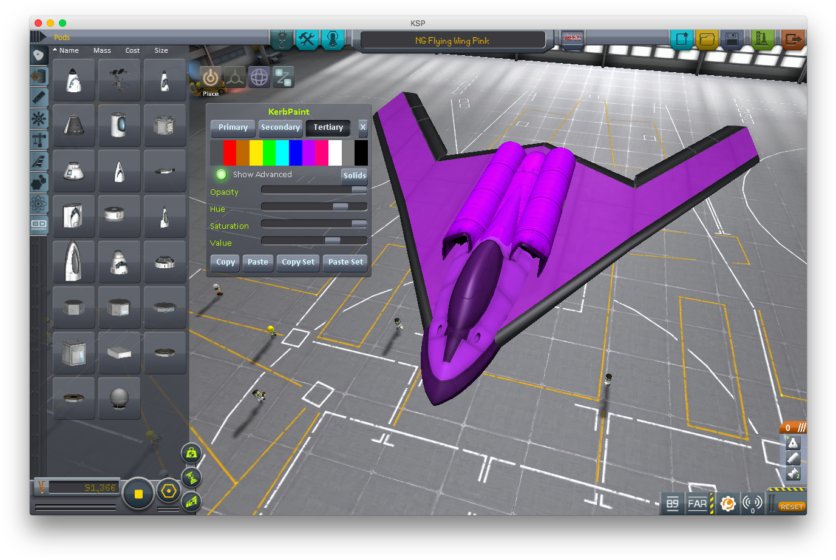Click the Solids button in KerbPaint
The height and width of the screenshot is (560, 836).
tap(355, 175)
